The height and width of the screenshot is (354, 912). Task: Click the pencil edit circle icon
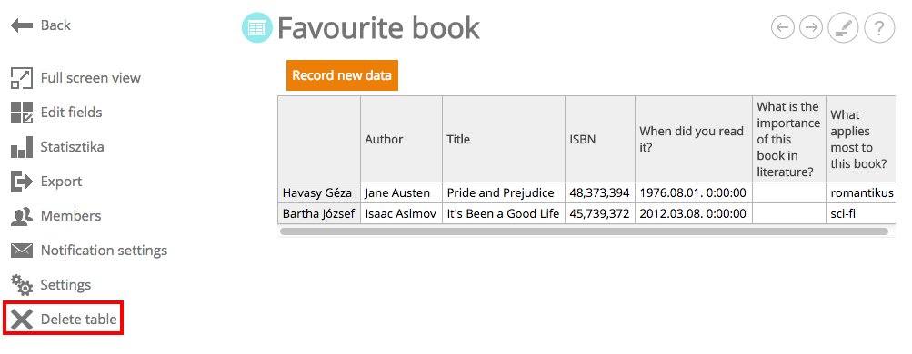point(844,27)
